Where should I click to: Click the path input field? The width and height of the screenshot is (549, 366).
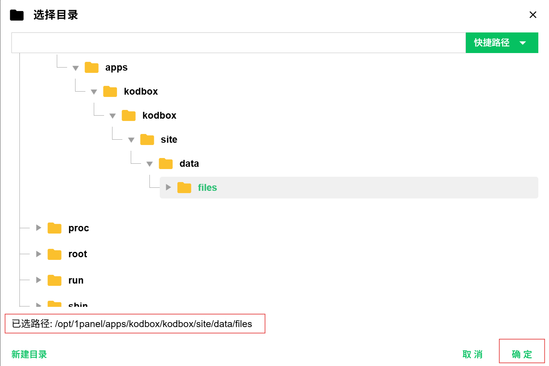(238, 43)
